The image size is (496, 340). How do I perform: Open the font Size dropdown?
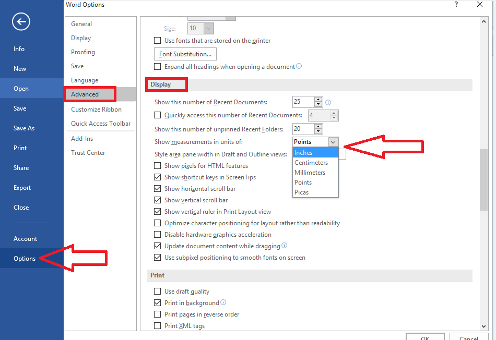pos(208,28)
